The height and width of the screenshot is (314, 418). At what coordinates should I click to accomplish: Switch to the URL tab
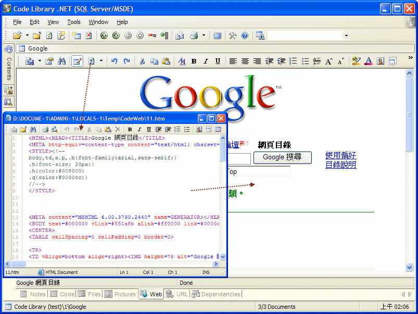[177, 294]
